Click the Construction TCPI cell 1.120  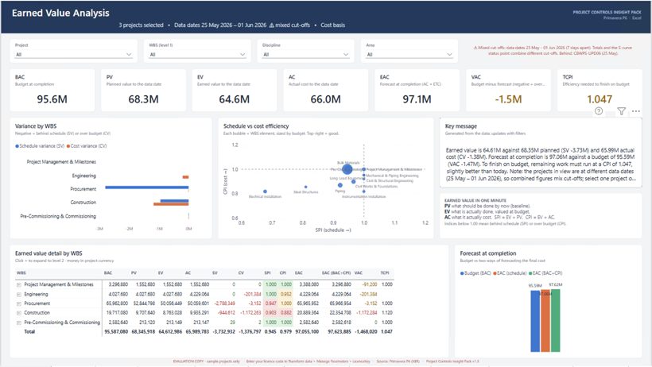(x=386, y=312)
